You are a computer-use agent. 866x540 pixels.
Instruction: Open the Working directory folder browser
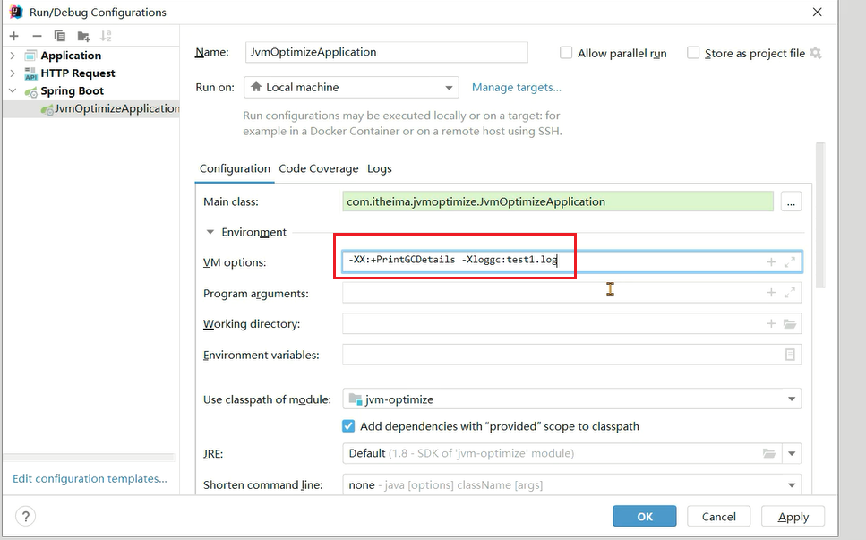(790, 324)
